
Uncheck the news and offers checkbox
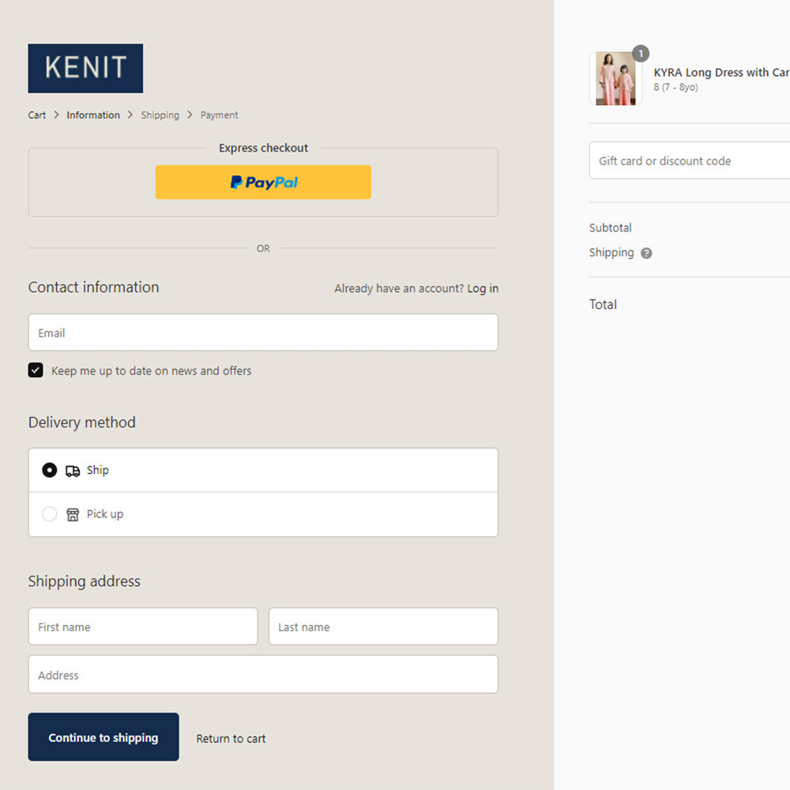[36, 371]
